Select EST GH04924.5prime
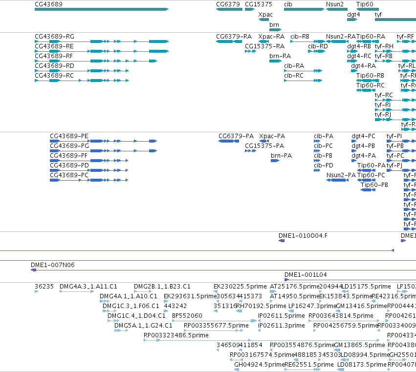 coord(237,370)
